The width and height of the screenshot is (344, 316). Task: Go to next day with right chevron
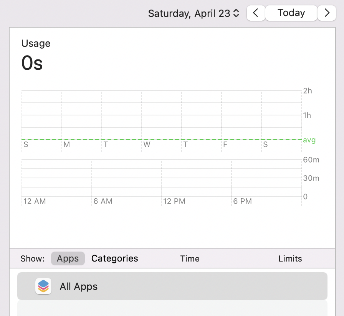pyautogui.click(x=327, y=13)
